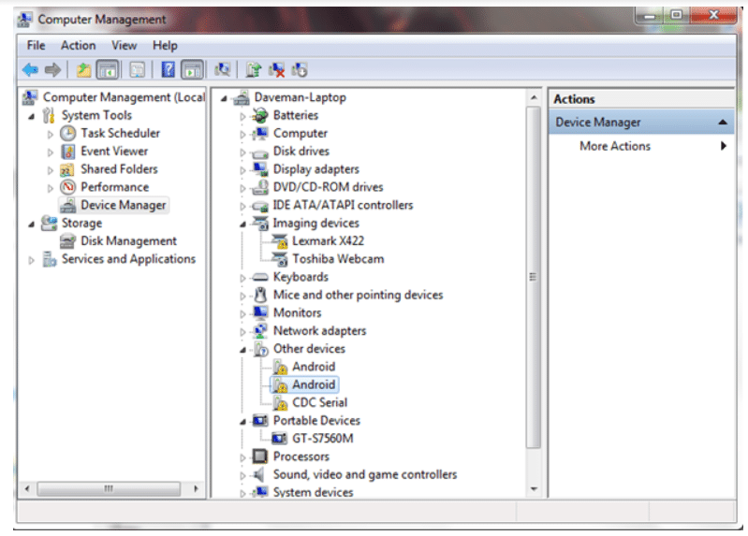Collapse the Other devices category
This screenshot has width=748, height=536.
(243, 349)
